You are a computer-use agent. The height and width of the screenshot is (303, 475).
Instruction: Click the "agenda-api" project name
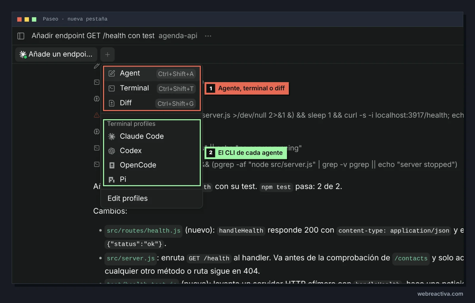[178, 36]
